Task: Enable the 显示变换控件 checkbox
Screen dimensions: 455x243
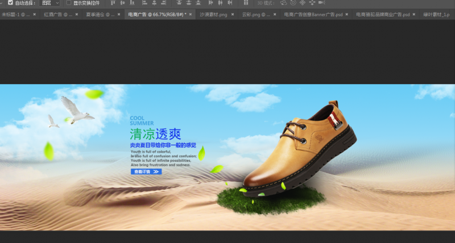Action: tap(69, 3)
